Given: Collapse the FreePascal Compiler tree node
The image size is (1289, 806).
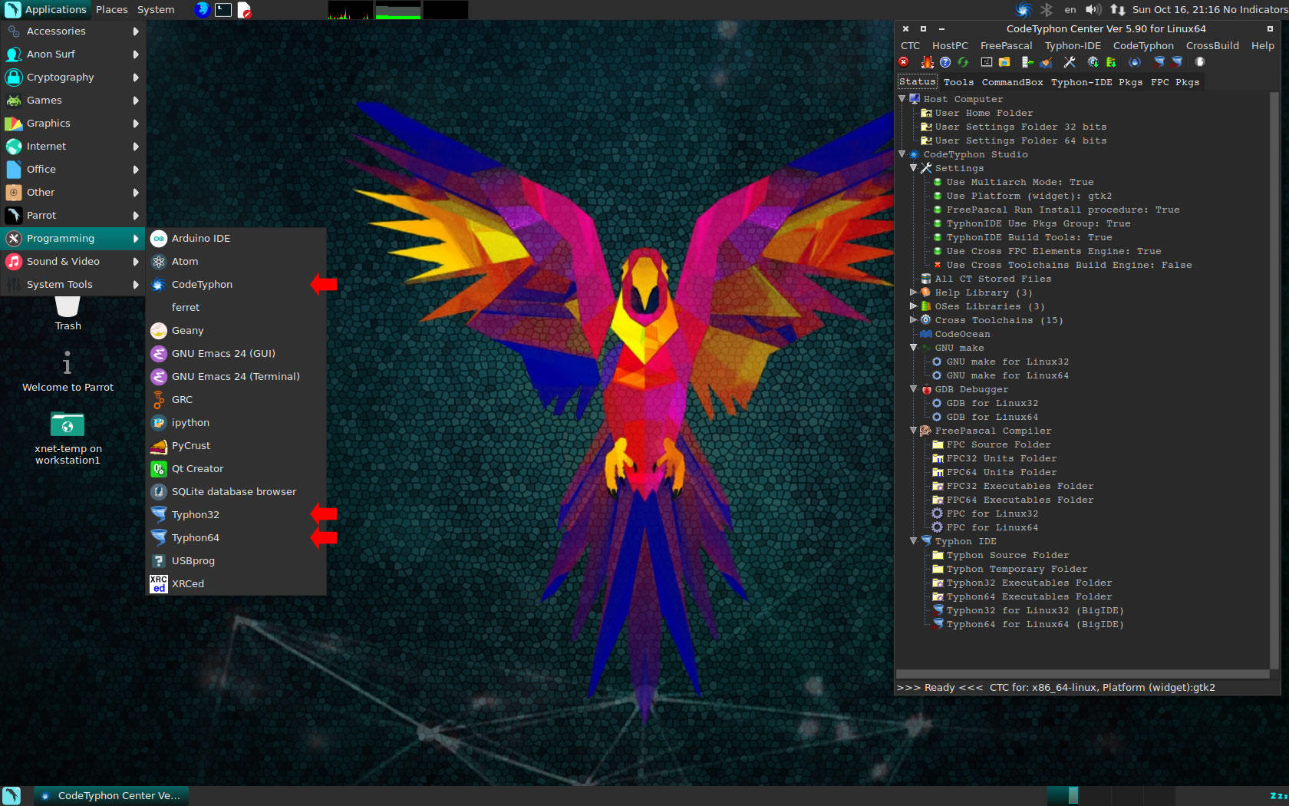Looking at the screenshot, I should (x=914, y=431).
